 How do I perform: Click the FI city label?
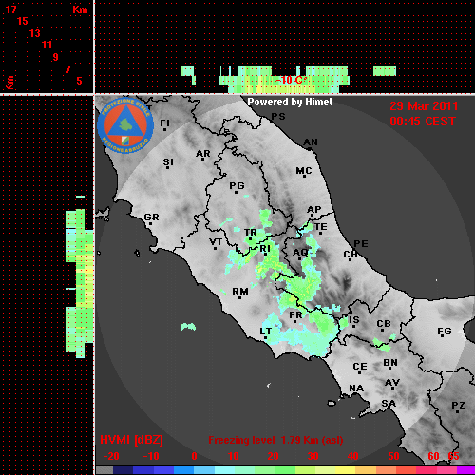point(164,123)
